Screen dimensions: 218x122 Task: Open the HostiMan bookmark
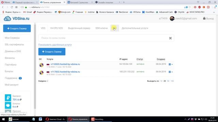coord(148,12)
